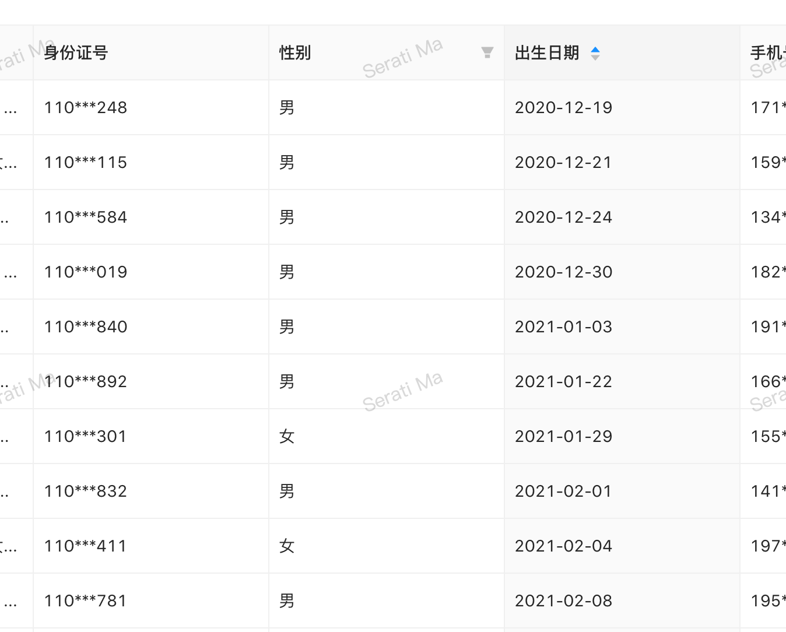Click the birth date 2021-01-22
The height and width of the screenshot is (632, 786).
click(563, 381)
